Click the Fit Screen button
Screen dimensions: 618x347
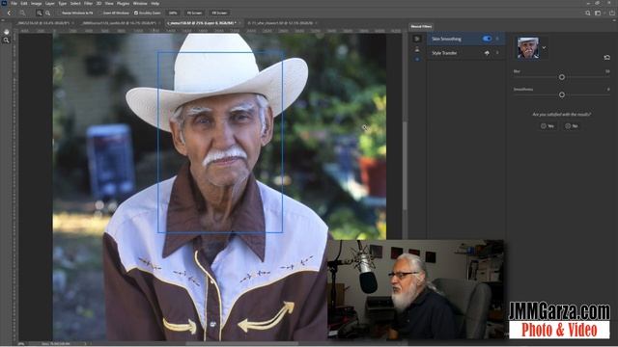pos(194,13)
